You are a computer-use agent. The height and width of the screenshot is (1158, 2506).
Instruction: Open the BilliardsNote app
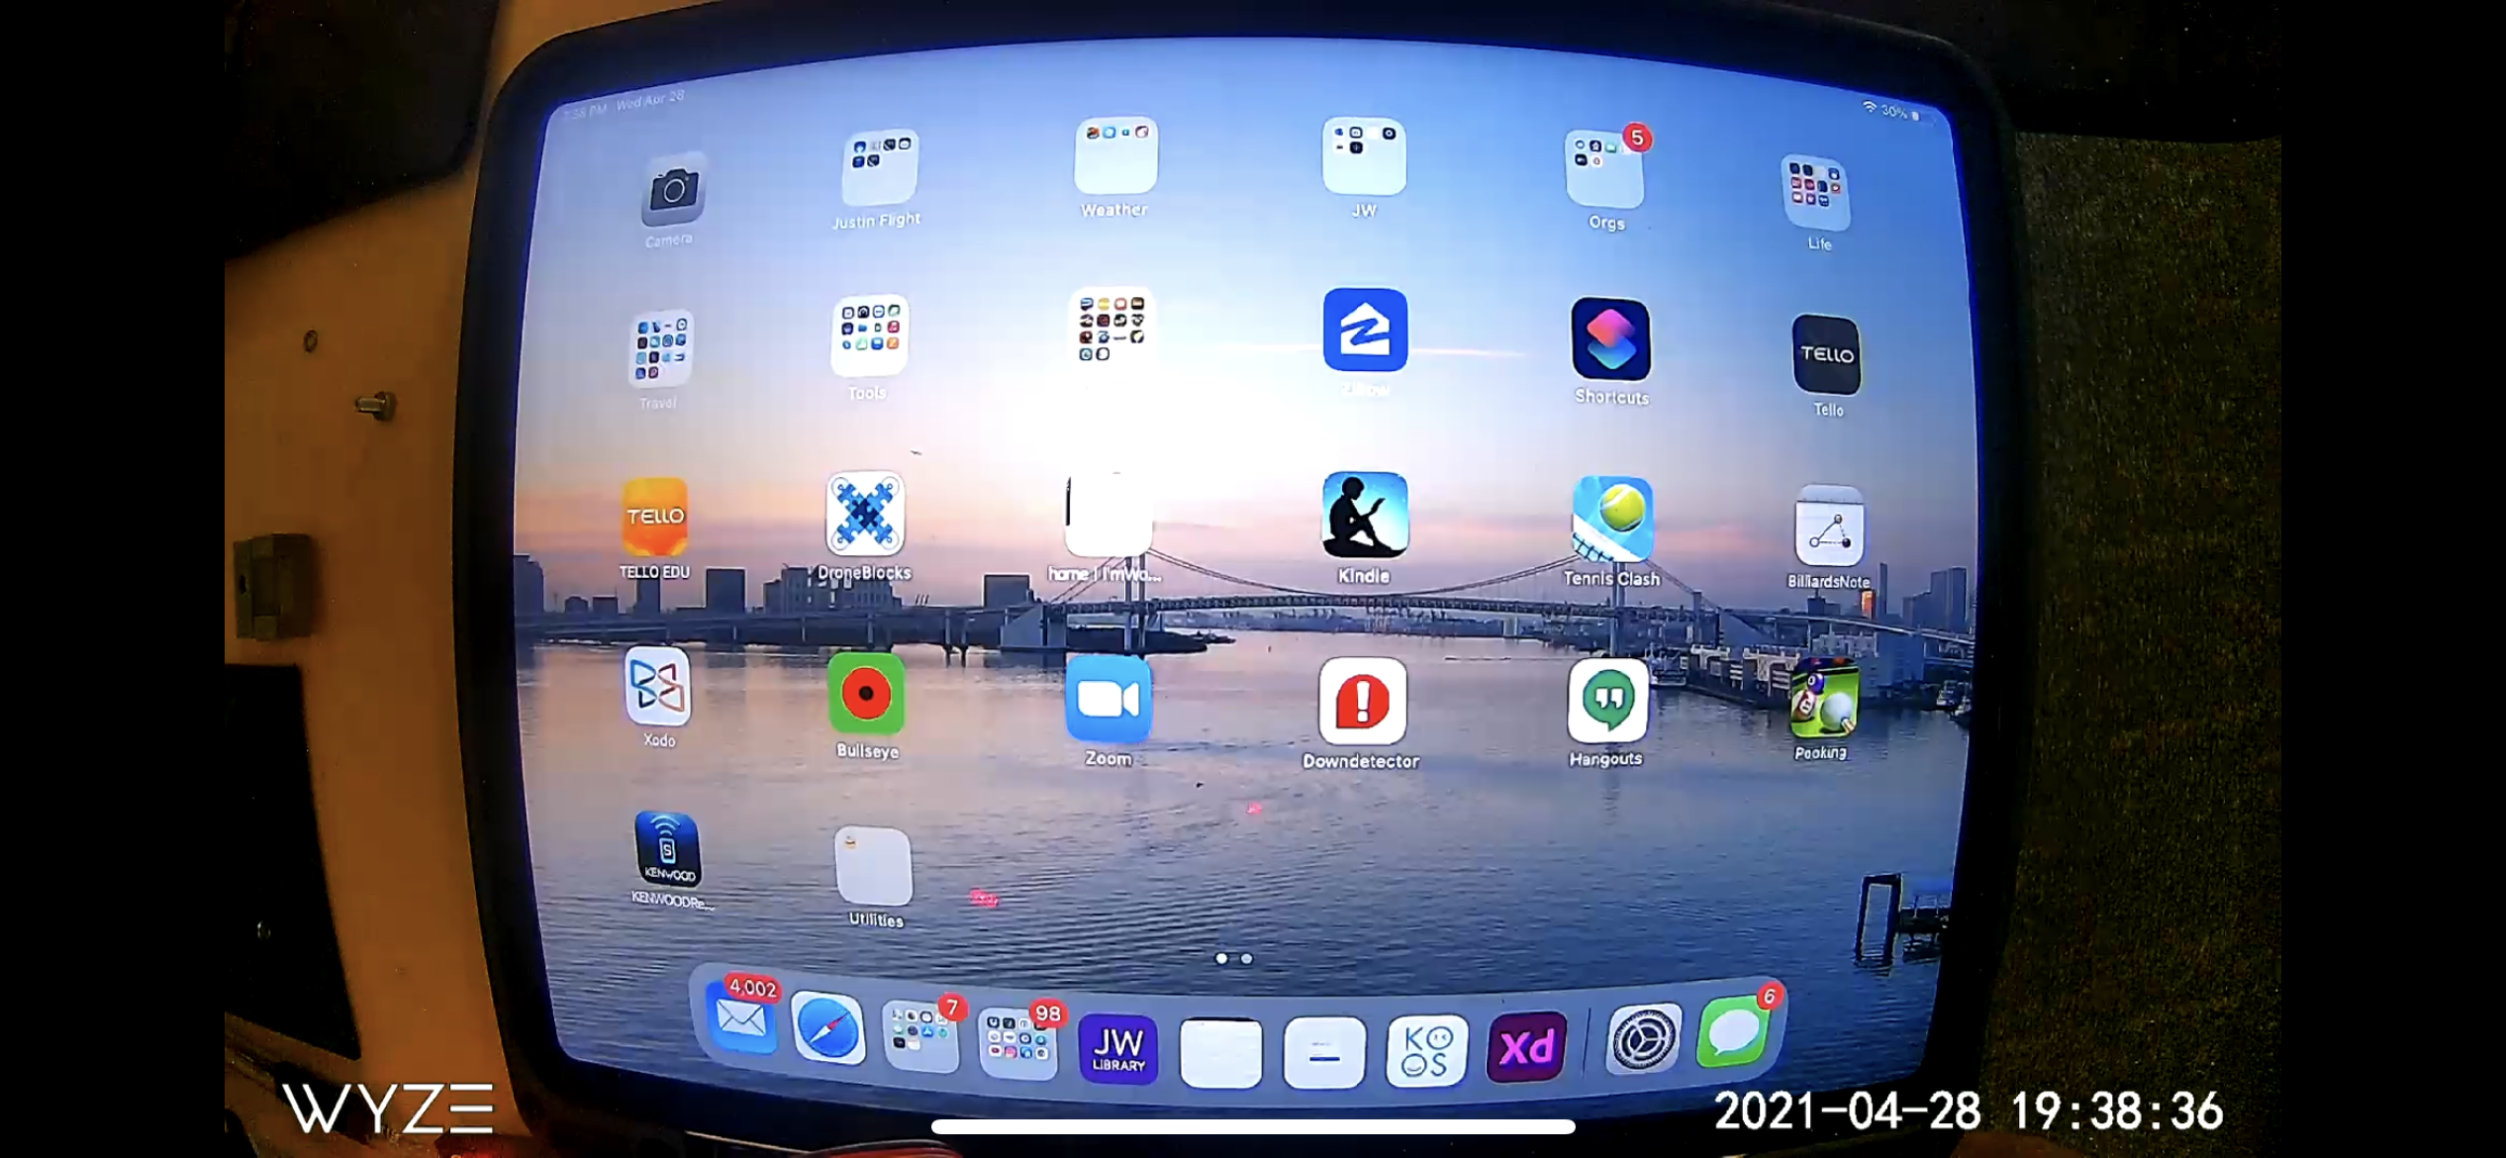1829,528
